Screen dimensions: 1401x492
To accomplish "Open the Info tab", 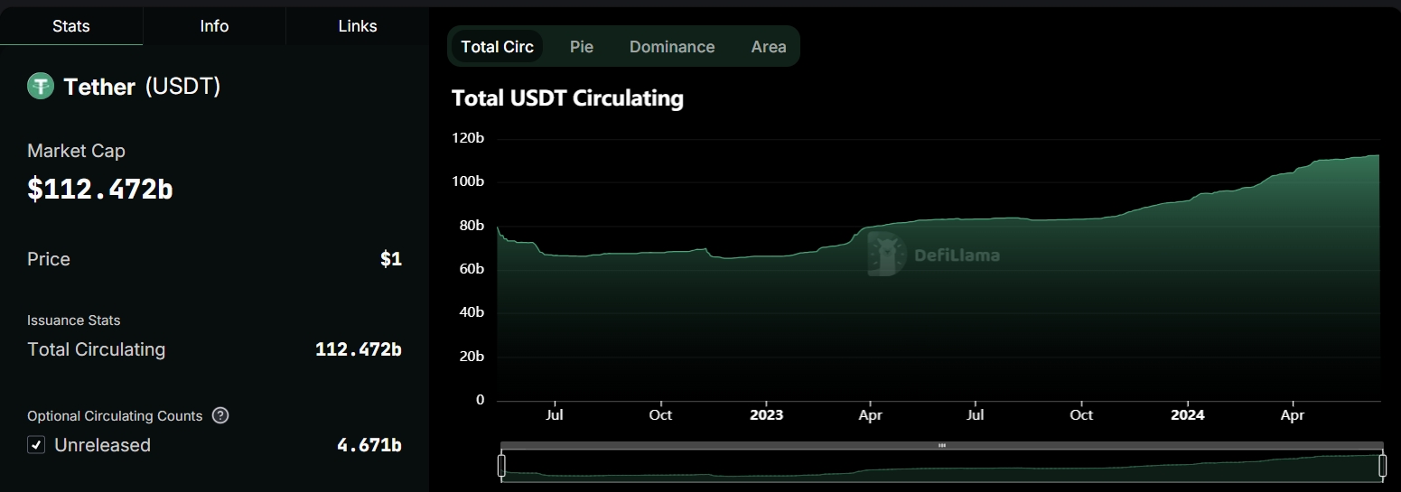I will pos(214,26).
